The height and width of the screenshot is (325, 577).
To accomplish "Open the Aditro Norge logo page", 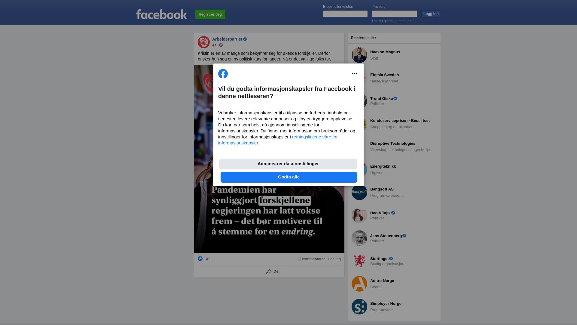I will click(359, 284).
